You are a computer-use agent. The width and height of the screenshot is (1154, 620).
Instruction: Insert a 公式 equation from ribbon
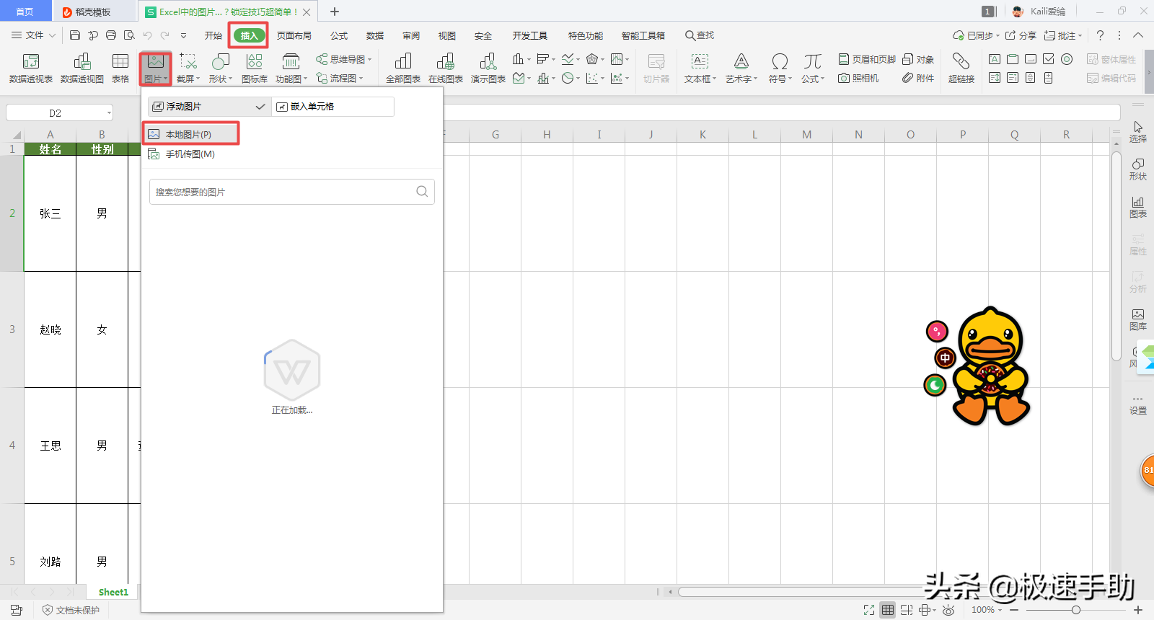(x=813, y=68)
